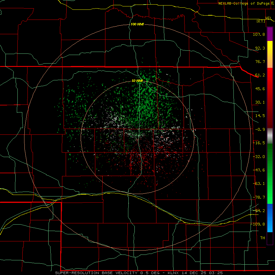Select the 107.8 scale value

pos(259,34)
